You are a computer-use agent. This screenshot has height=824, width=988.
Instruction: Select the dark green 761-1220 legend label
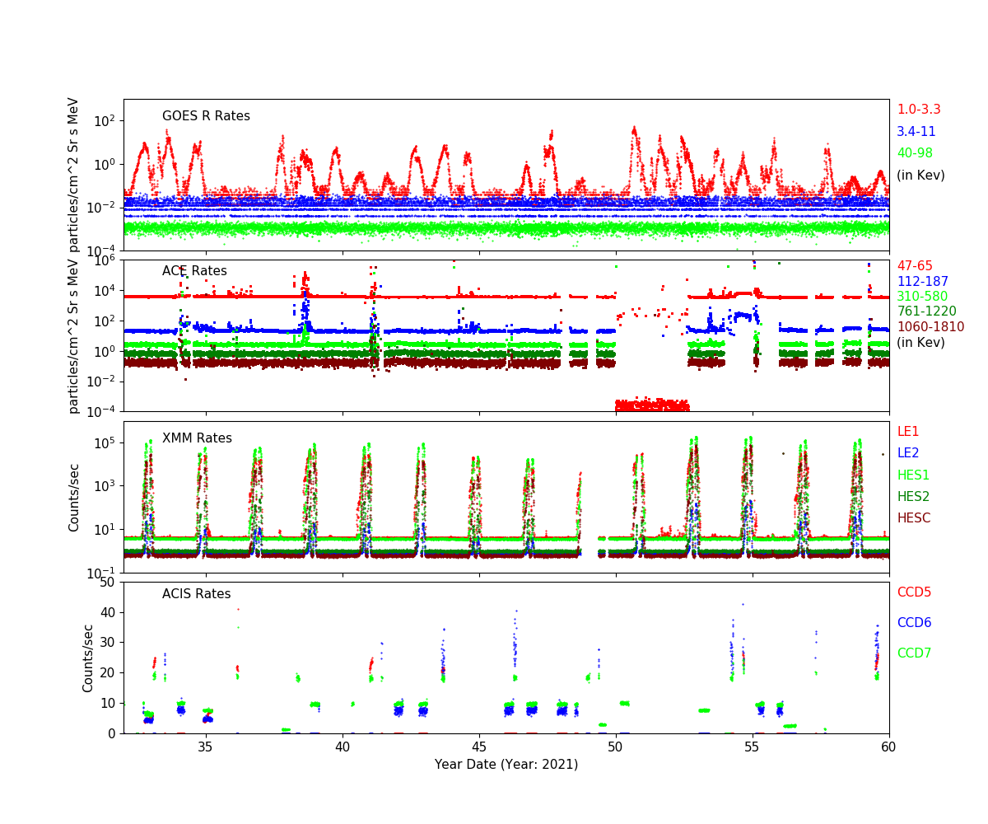click(x=926, y=311)
